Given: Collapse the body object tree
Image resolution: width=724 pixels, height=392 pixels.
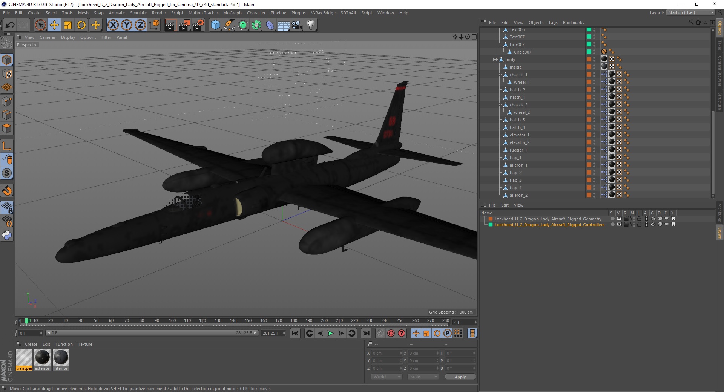Looking at the screenshot, I should 495,60.
